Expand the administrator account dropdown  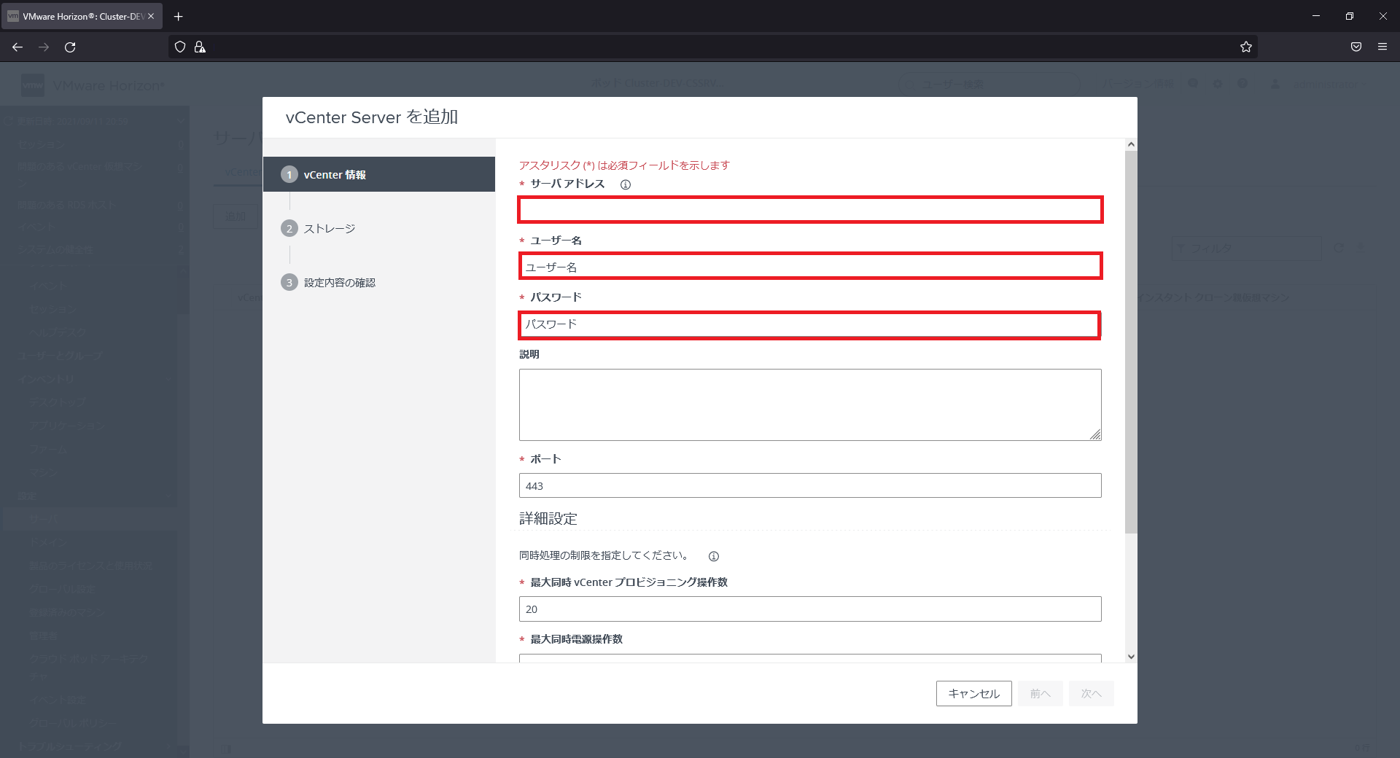pyautogui.click(x=1329, y=84)
